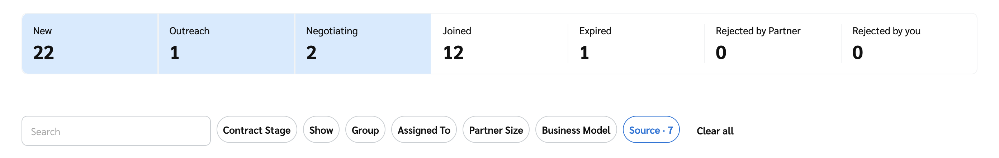Screen dimensions: 999x158
Task: Open the Contract Stage filter
Action: pos(256,130)
